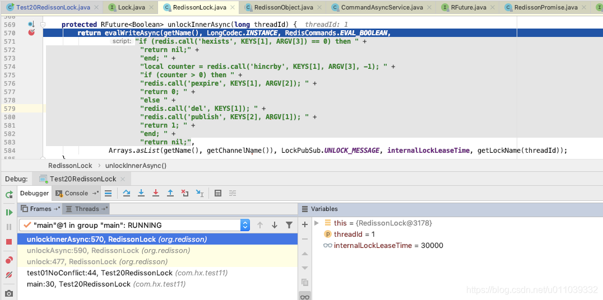The width and height of the screenshot is (603, 300).
Task: Click RedissonLock in the breadcrumb
Action: coord(70,166)
